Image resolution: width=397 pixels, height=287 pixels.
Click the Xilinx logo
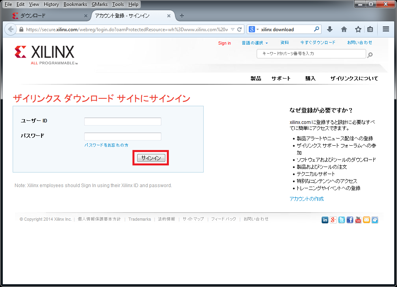(46, 55)
